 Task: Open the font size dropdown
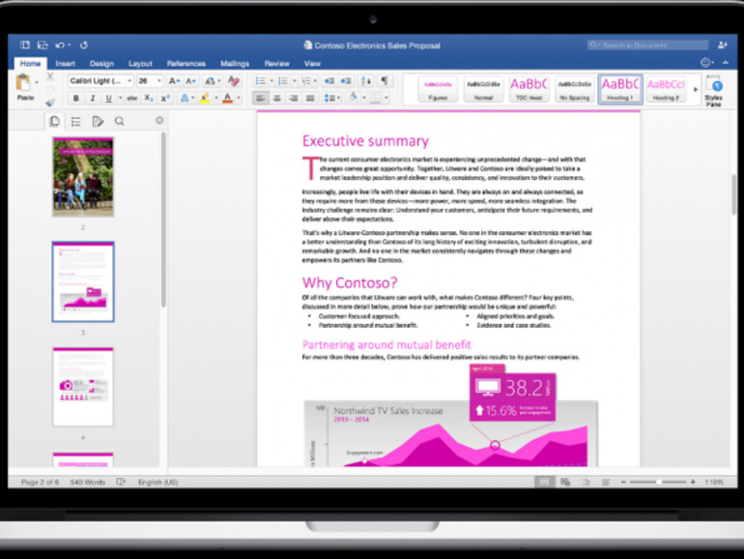[x=159, y=80]
